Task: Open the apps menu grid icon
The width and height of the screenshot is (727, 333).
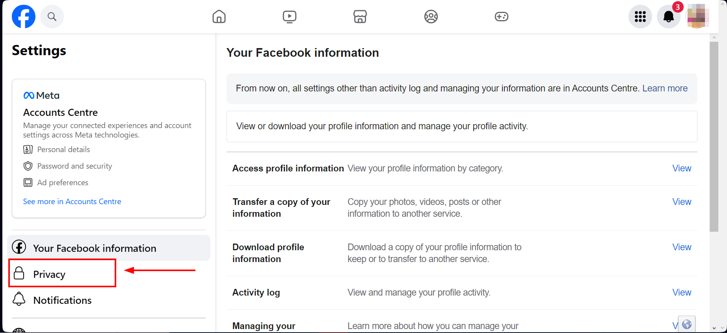Action: pos(640,17)
